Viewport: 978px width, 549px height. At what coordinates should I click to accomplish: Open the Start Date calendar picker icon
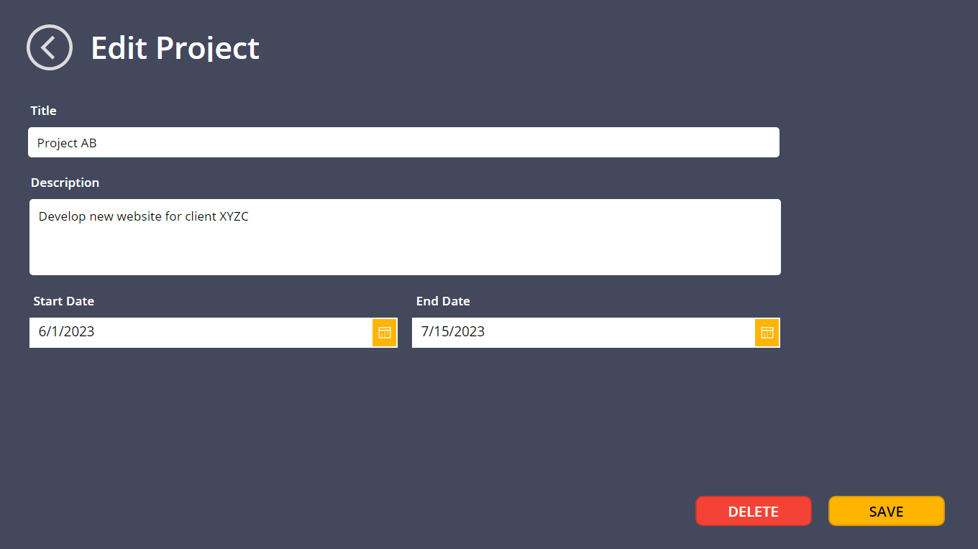coord(385,333)
